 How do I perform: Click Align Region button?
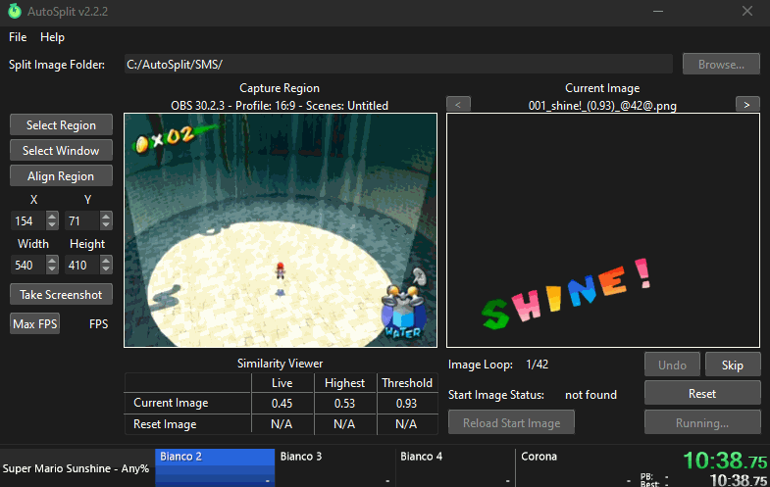(61, 176)
